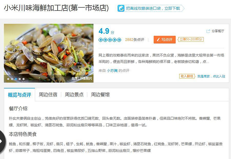Select the second photo carousel dot
This screenshot has width=231, height=159.
(x=12, y=79)
